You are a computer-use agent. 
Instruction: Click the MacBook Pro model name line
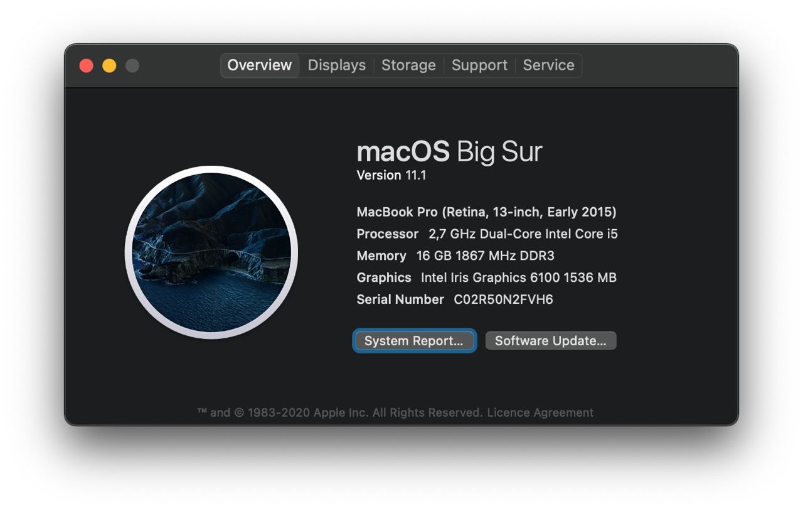486,212
